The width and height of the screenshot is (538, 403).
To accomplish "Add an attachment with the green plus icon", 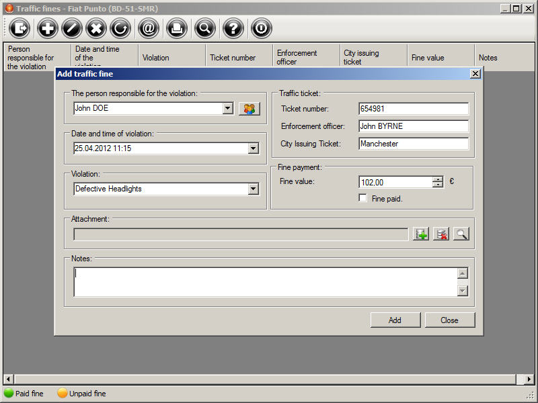I will 421,234.
